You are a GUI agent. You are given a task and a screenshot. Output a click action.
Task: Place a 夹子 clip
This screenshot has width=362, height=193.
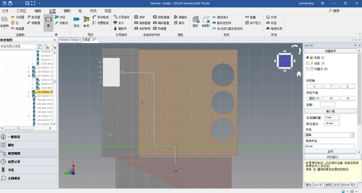119,23
